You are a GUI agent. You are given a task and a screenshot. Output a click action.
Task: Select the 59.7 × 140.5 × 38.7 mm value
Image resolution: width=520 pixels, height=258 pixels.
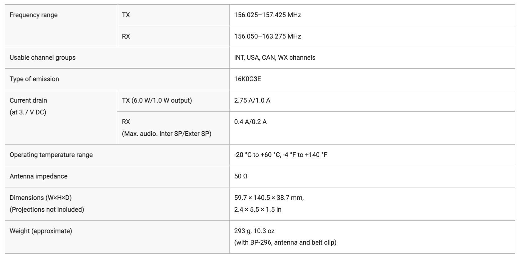(269, 198)
